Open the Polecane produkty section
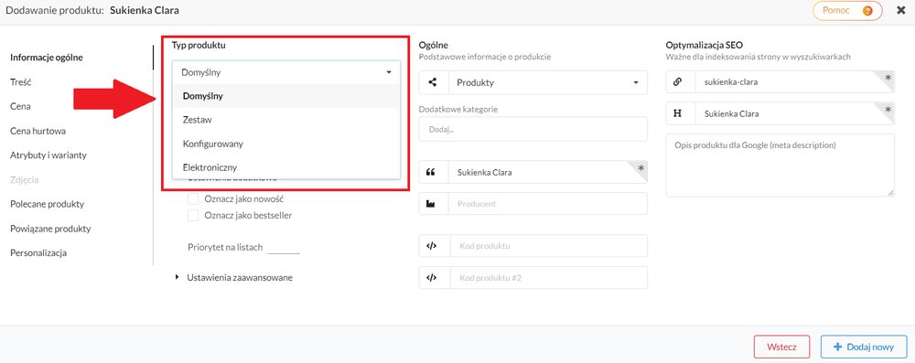 click(x=48, y=204)
